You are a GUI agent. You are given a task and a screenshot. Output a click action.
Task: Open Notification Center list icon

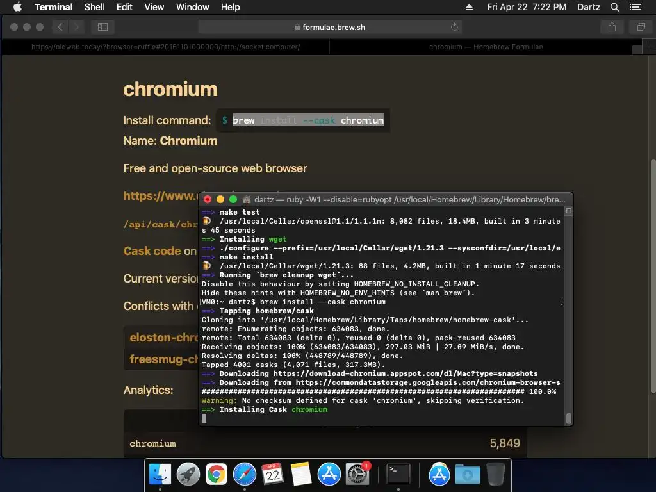635,7
